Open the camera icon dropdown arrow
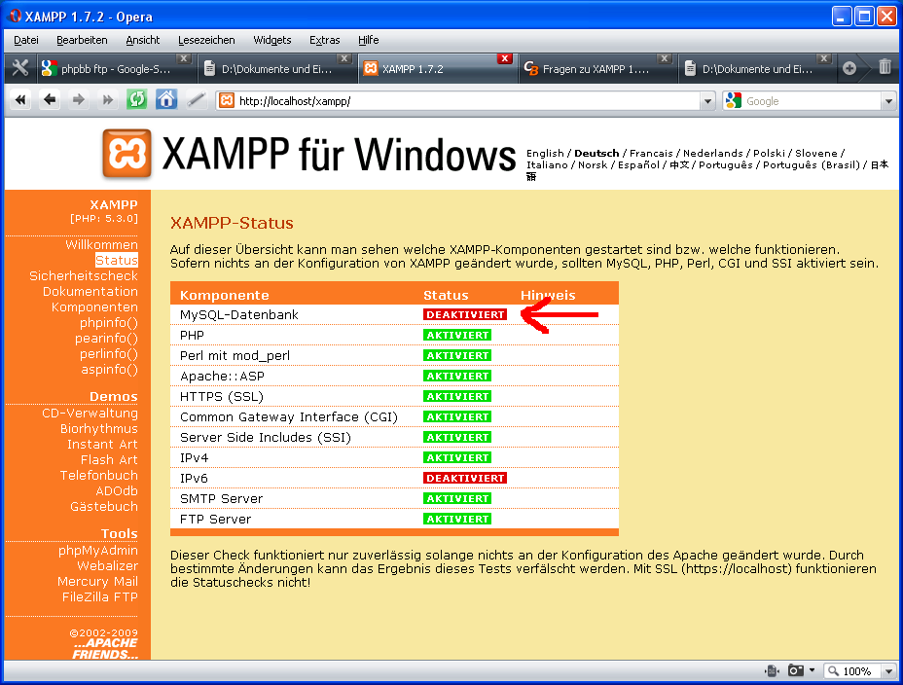The height and width of the screenshot is (685, 903). [x=812, y=670]
